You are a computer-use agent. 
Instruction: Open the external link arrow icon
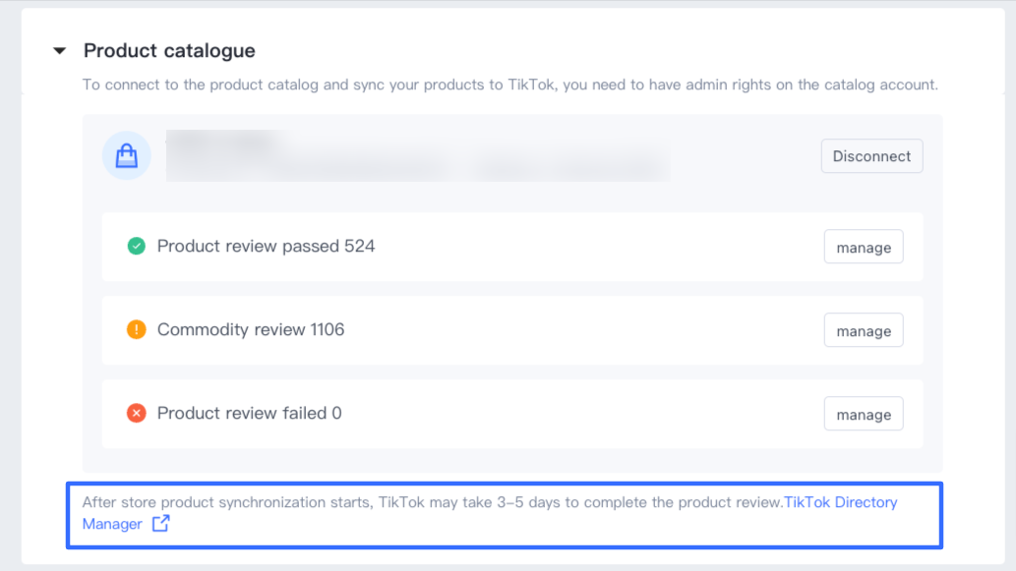(x=160, y=524)
